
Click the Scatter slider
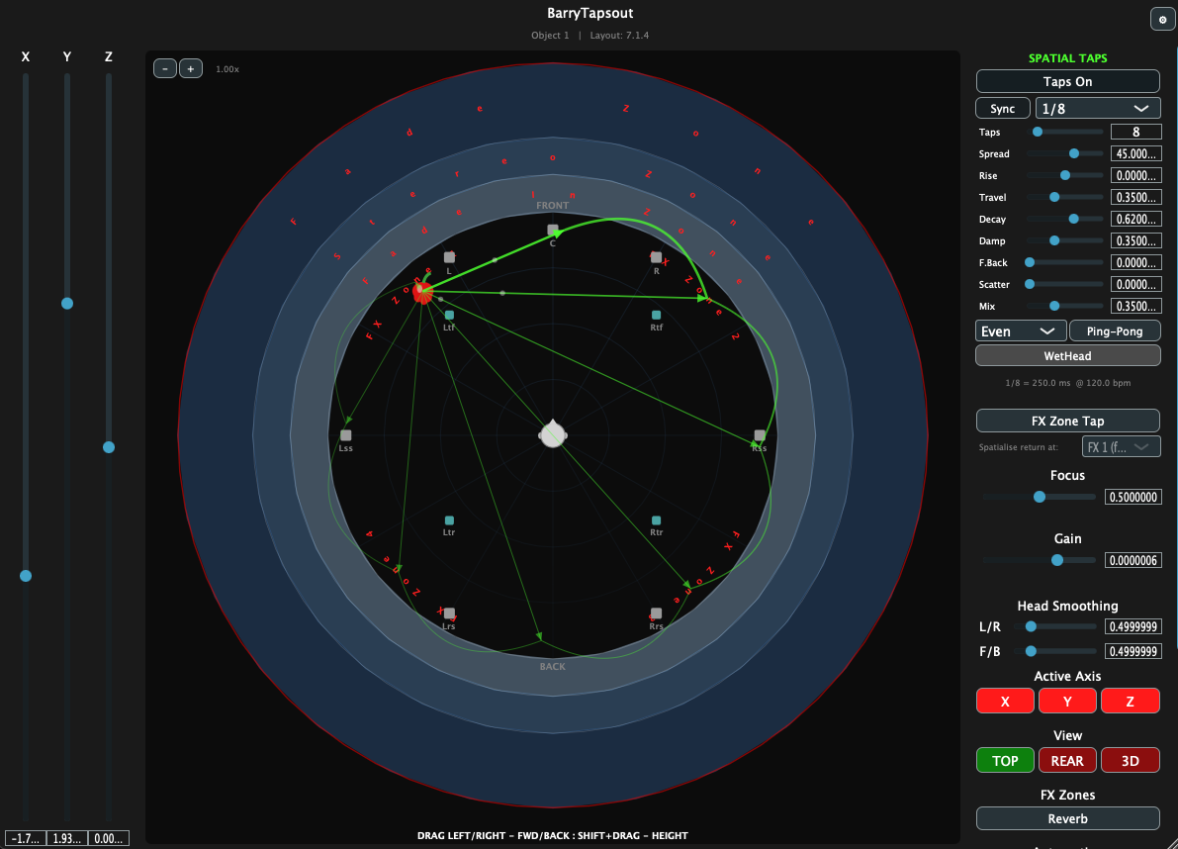(x=1065, y=284)
